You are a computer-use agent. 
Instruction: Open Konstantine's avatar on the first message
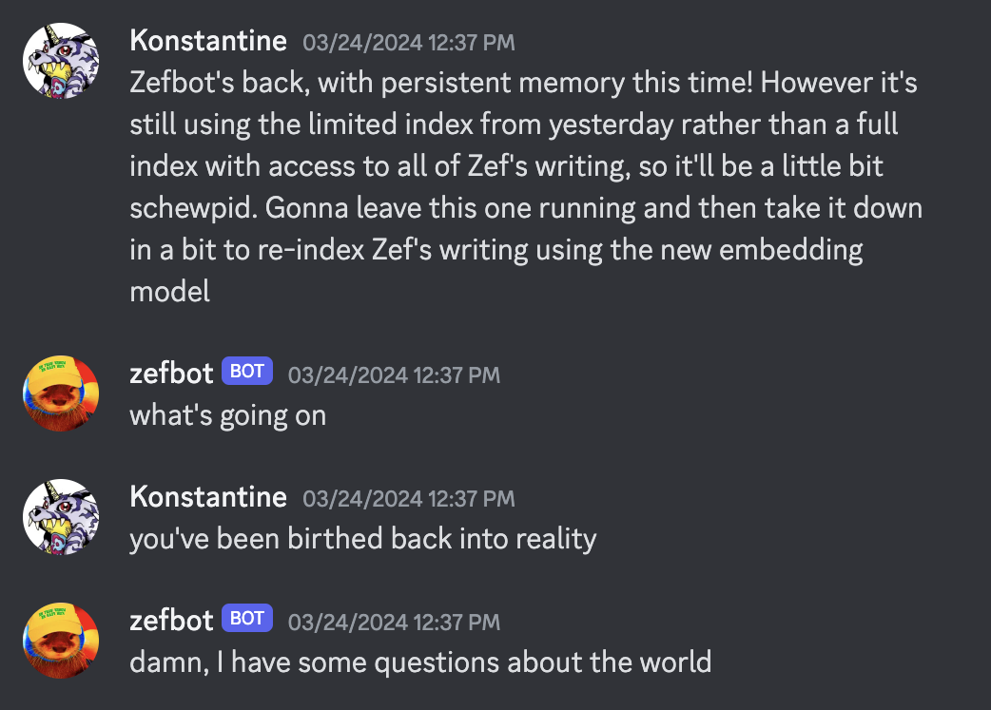pos(61,61)
